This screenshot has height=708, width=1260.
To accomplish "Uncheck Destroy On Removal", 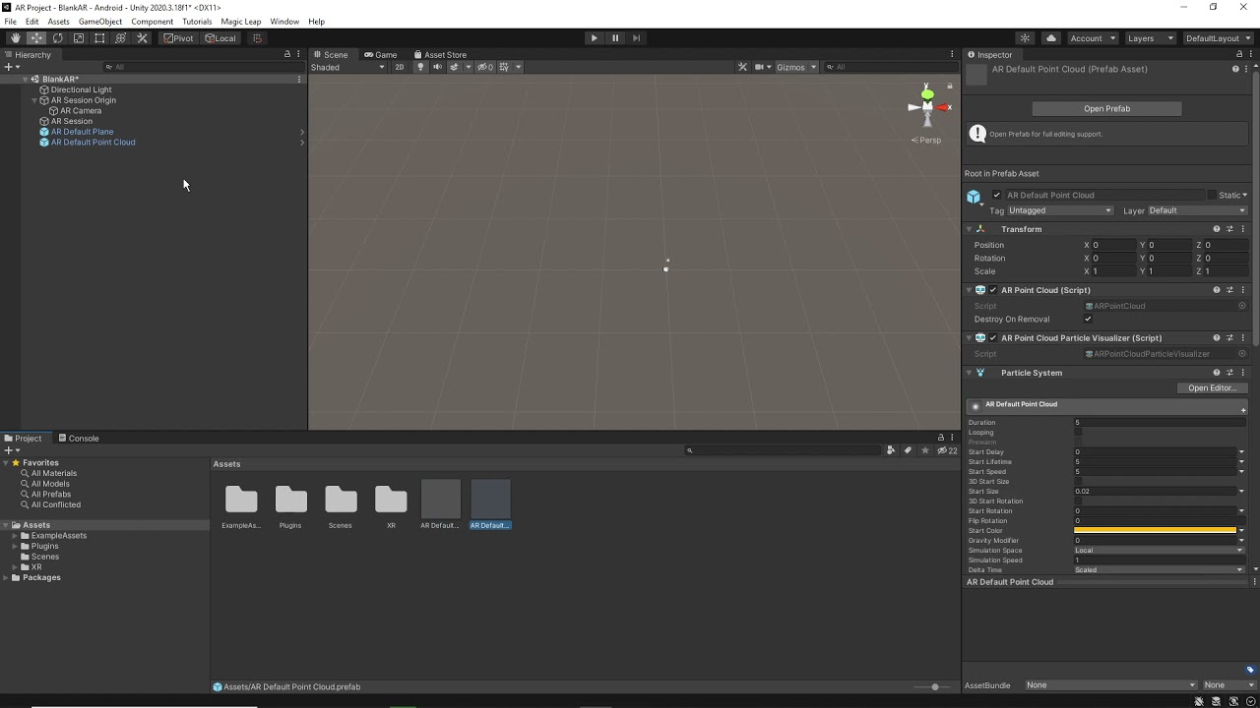I will click(1088, 319).
